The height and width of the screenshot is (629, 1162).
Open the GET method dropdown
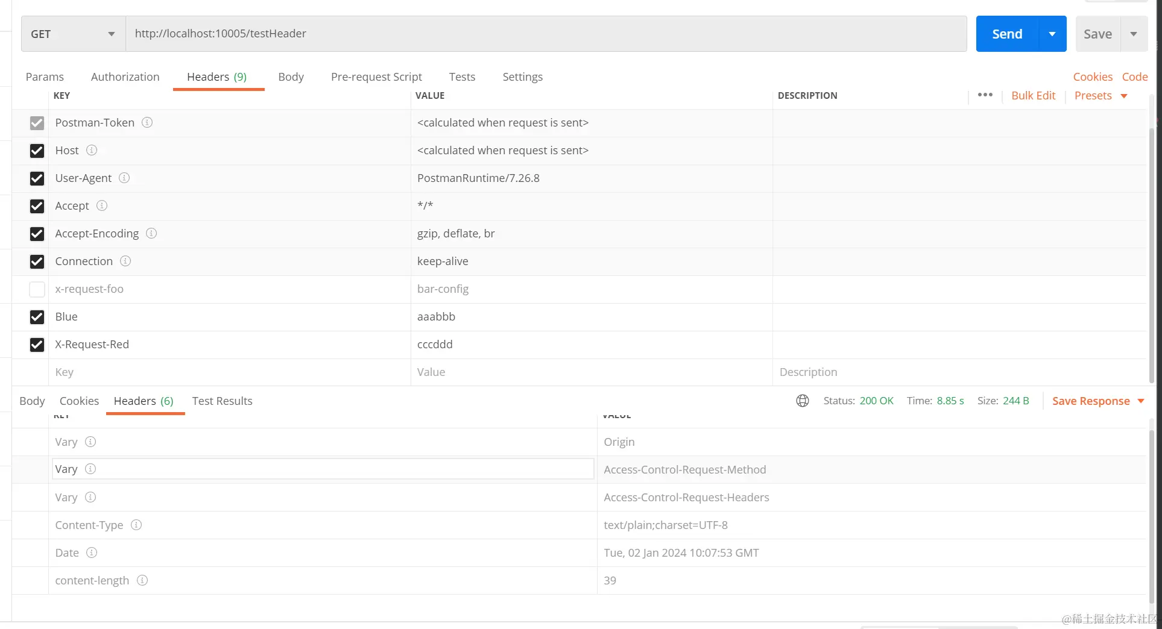tap(73, 34)
